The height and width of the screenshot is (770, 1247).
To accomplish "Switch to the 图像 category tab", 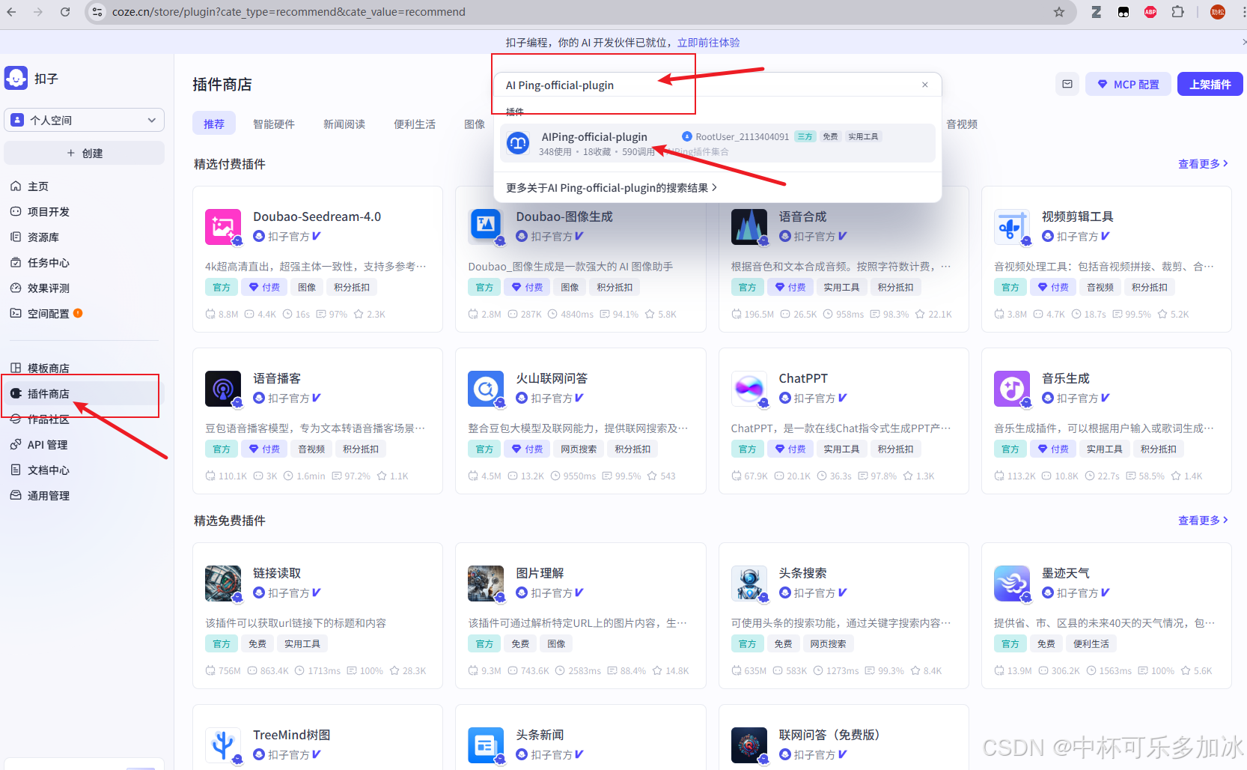I will (475, 124).
